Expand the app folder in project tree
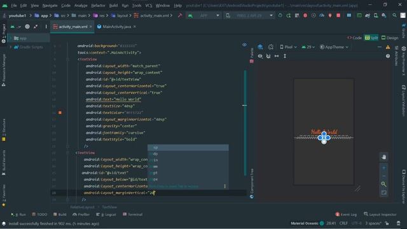The width and height of the screenshot is (407, 229). point(11,38)
